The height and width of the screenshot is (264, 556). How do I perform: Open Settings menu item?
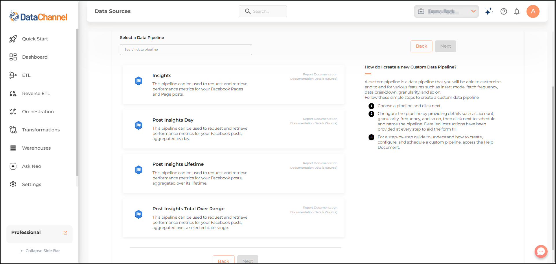(x=32, y=184)
